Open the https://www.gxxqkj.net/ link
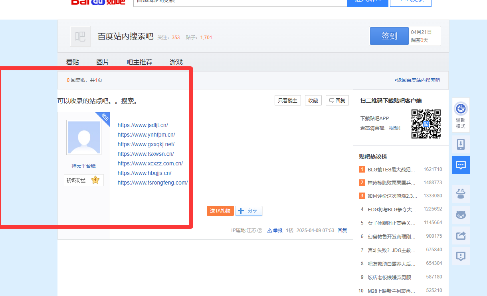The image size is (487, 296). [x=146, y=144]
